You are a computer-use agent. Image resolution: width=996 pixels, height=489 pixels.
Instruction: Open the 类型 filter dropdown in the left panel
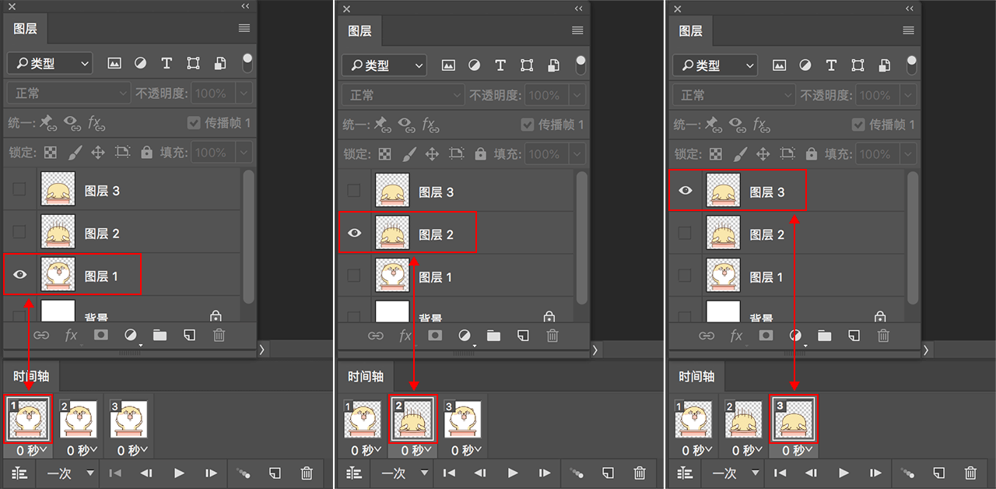pos(50,64)
